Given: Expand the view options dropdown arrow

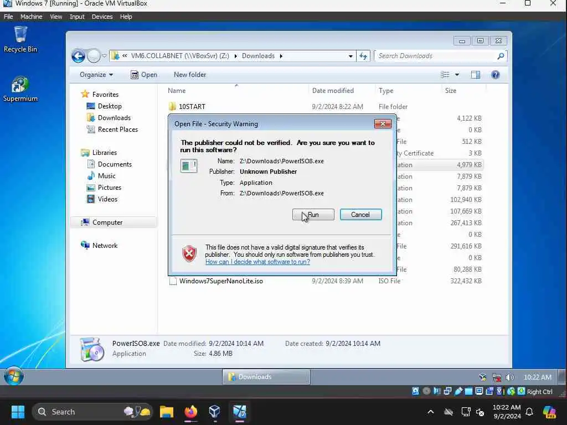Looking at the screenshot, I should (x=457, y=75).
